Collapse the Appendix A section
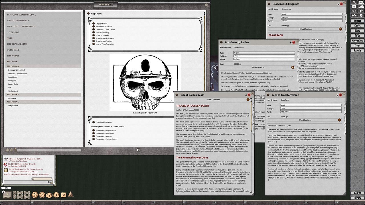365x205 pixels. [13, 66]
